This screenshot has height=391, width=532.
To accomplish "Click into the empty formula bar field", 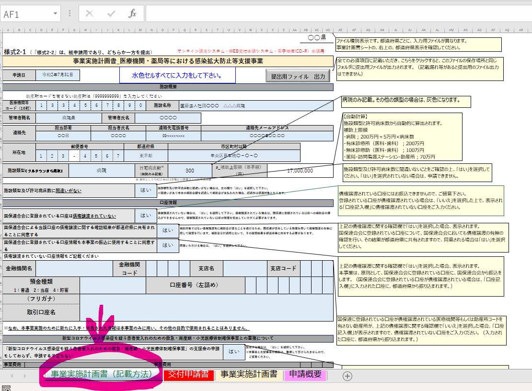I will pyautogui.click(x=338, y=13).
